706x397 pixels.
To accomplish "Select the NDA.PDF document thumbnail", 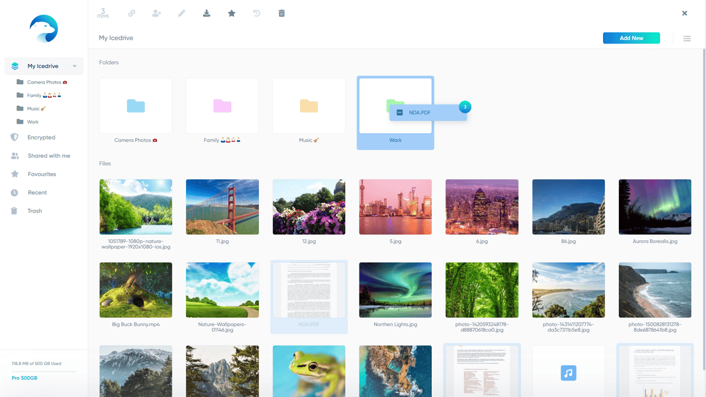I will [x=309, y=290].
